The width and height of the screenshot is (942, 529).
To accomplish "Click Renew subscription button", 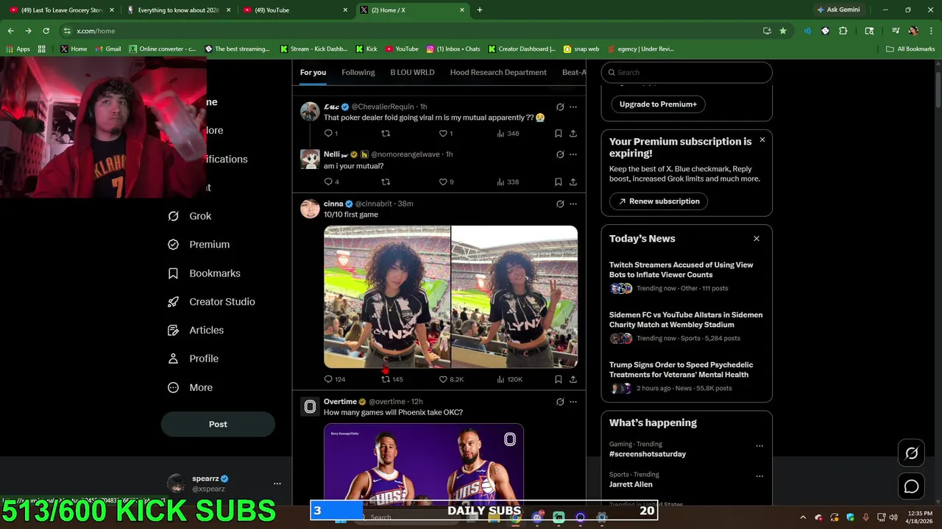I will click(x=659, y=201).
